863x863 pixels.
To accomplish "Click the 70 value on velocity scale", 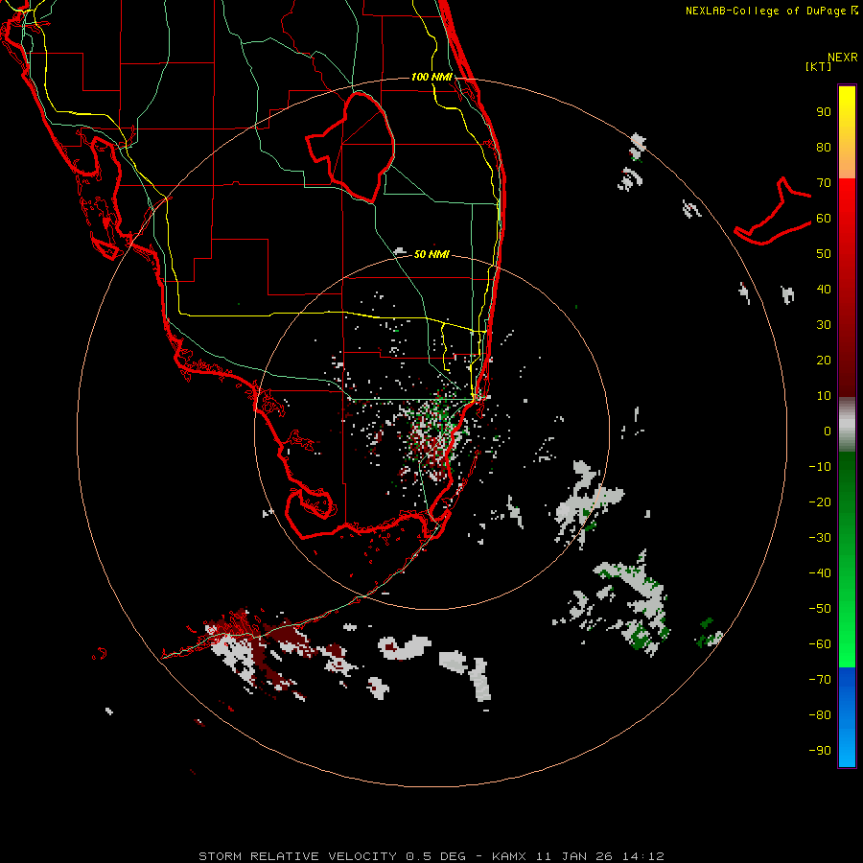I will point(824,183).
